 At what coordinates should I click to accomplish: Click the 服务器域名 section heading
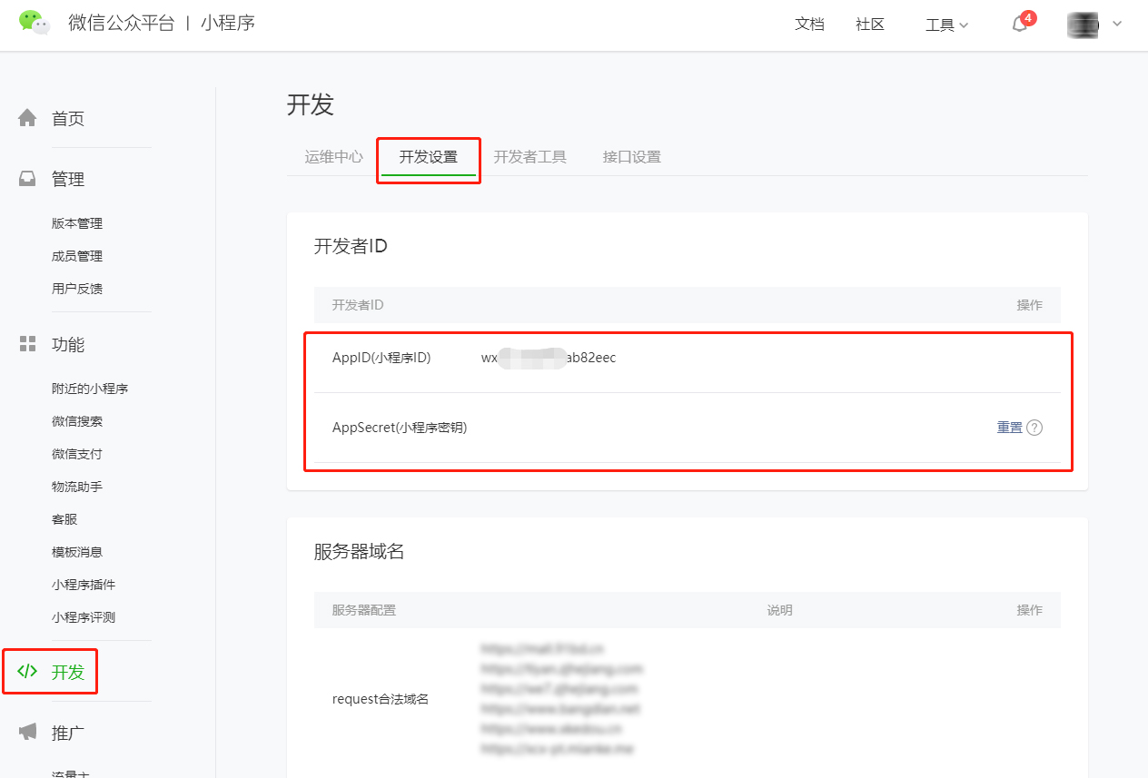(x=360, y=551)
